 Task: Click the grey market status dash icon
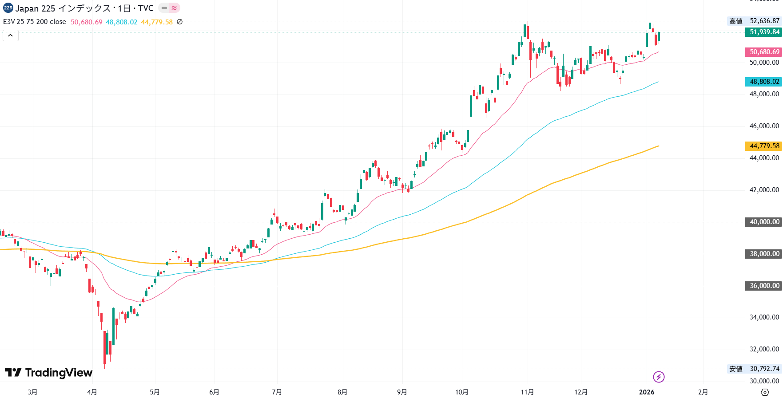(x=164, y=8)
